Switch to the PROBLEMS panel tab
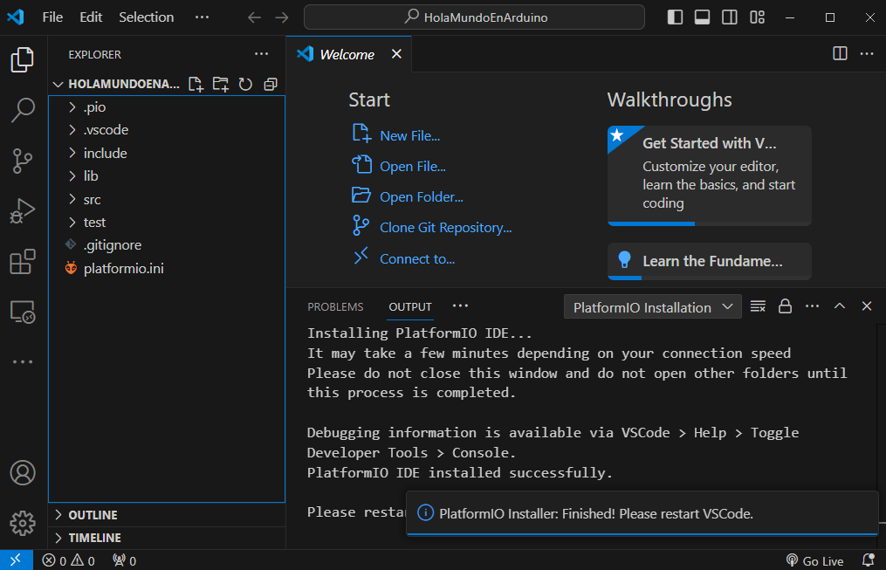The height and width of the screenshot is (570, 886). click(335, 306)
